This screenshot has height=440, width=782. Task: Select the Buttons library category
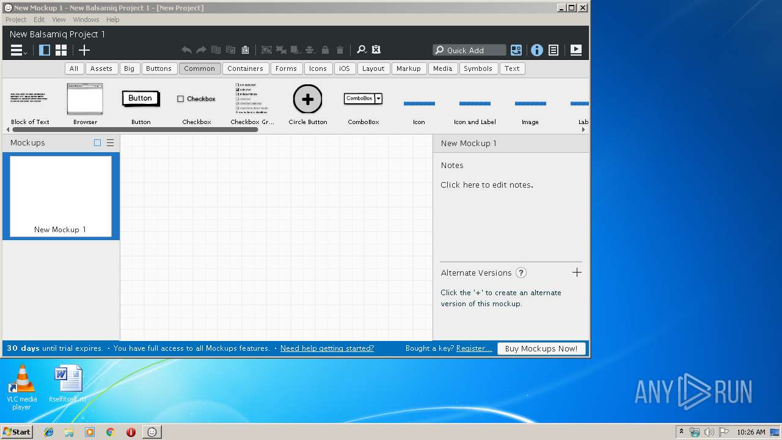pos(159,68)
